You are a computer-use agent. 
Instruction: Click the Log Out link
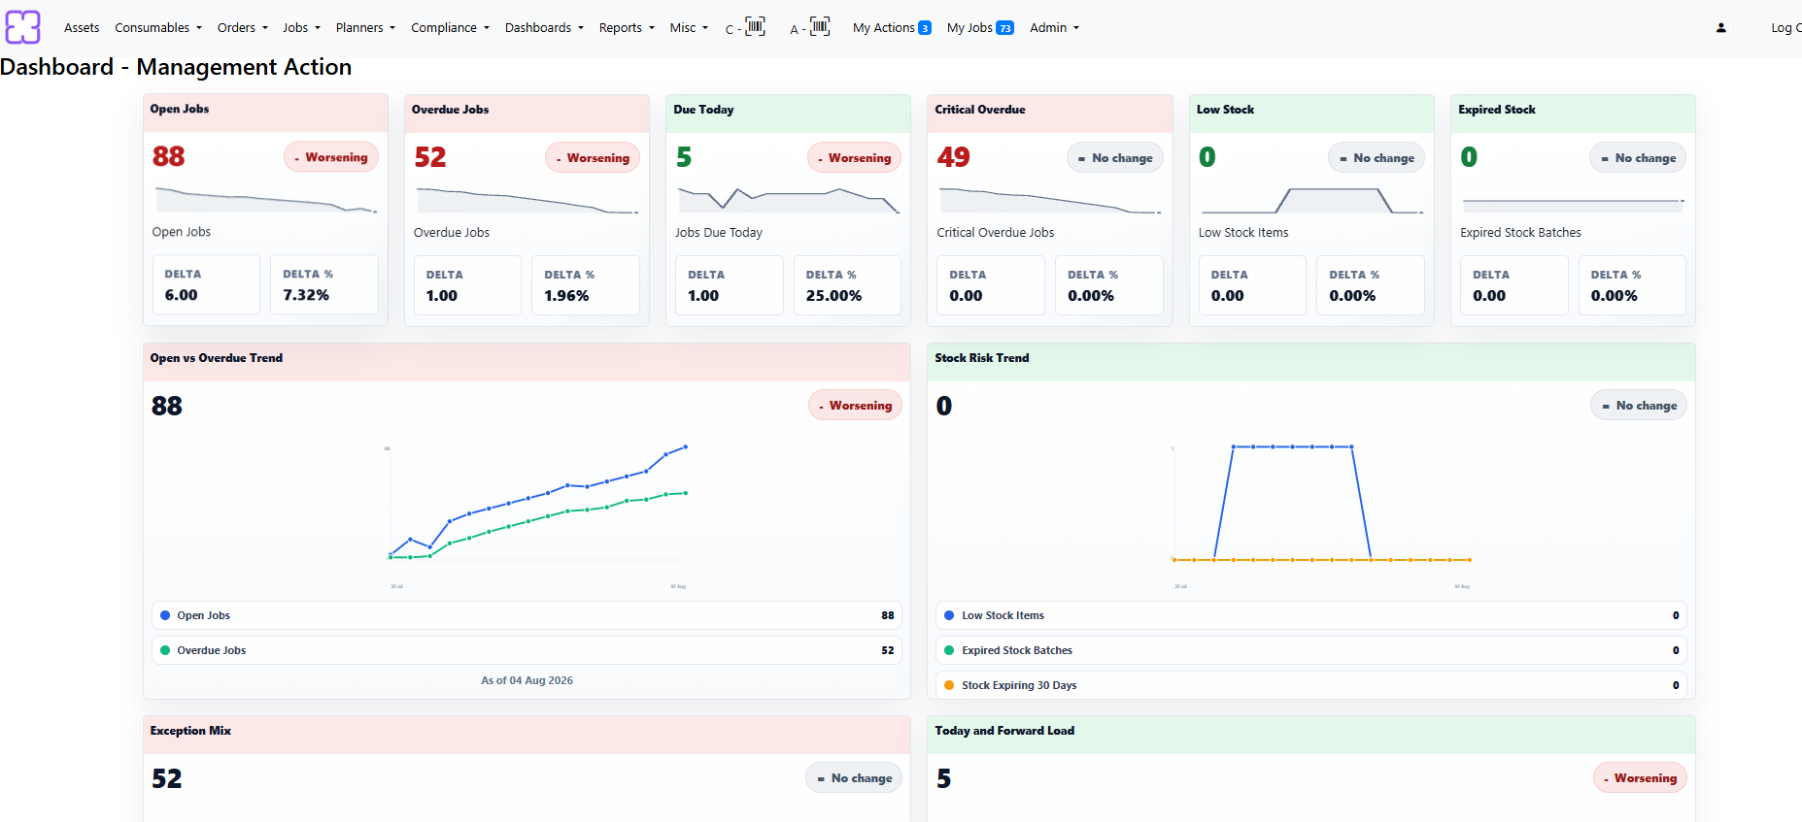click(1785, 28)
